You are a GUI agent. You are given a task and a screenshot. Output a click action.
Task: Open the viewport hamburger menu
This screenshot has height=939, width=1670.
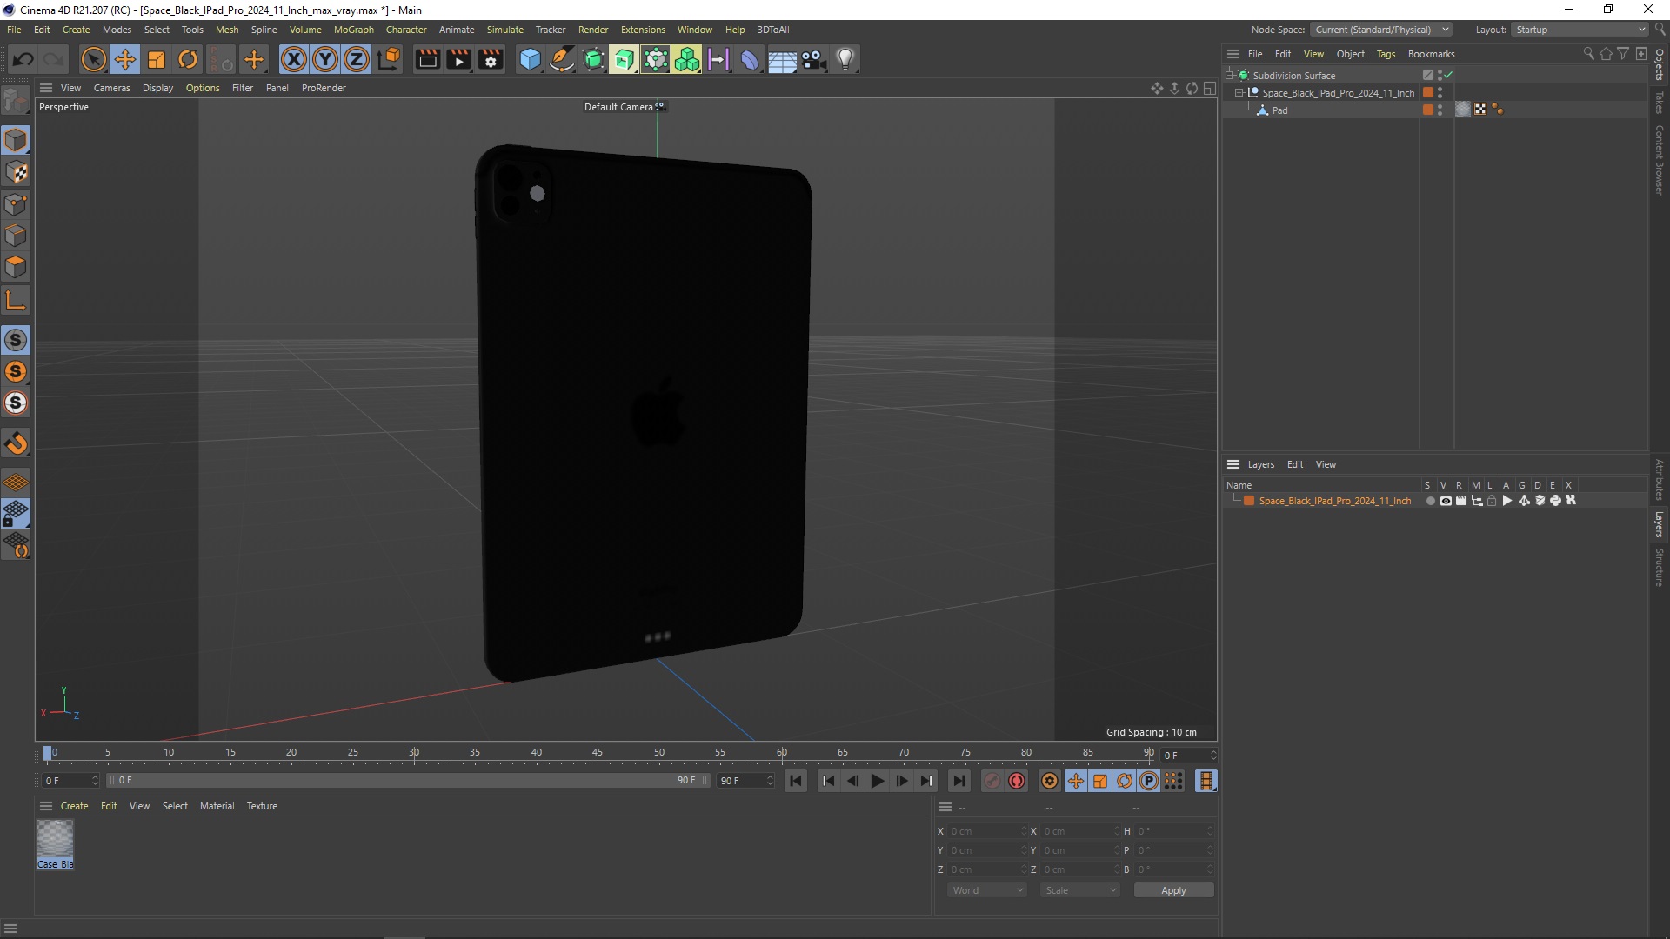point(46,88)
